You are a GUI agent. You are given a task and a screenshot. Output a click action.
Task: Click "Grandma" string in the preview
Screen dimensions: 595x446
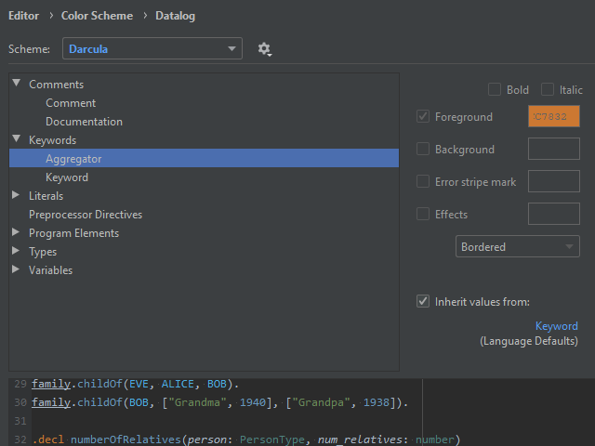[x=197, y=402]
